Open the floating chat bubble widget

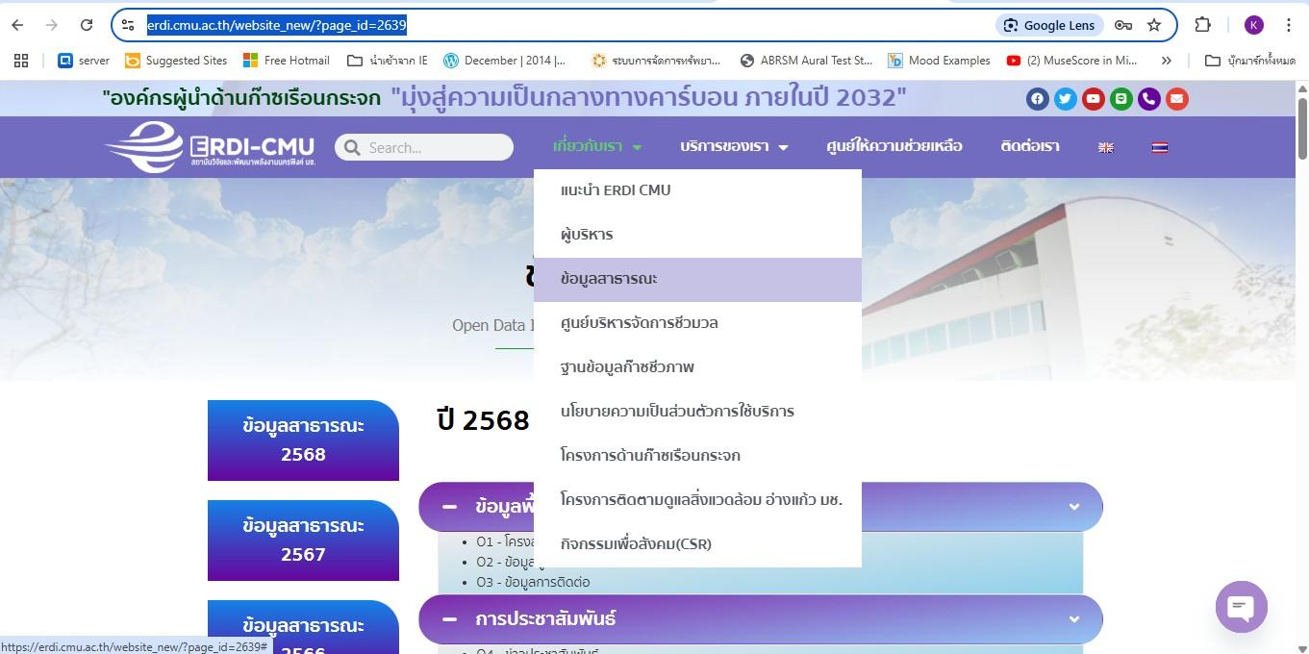[x=1241, y=606]
